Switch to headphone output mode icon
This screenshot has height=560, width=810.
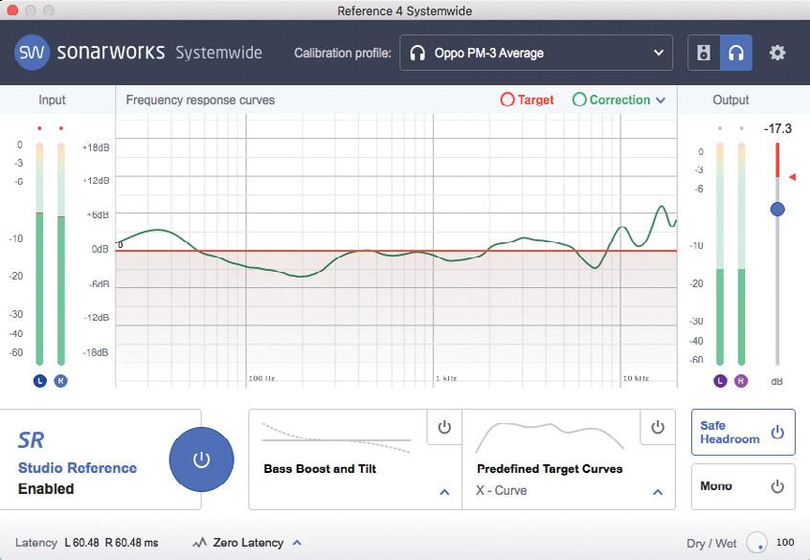point(736,53)
